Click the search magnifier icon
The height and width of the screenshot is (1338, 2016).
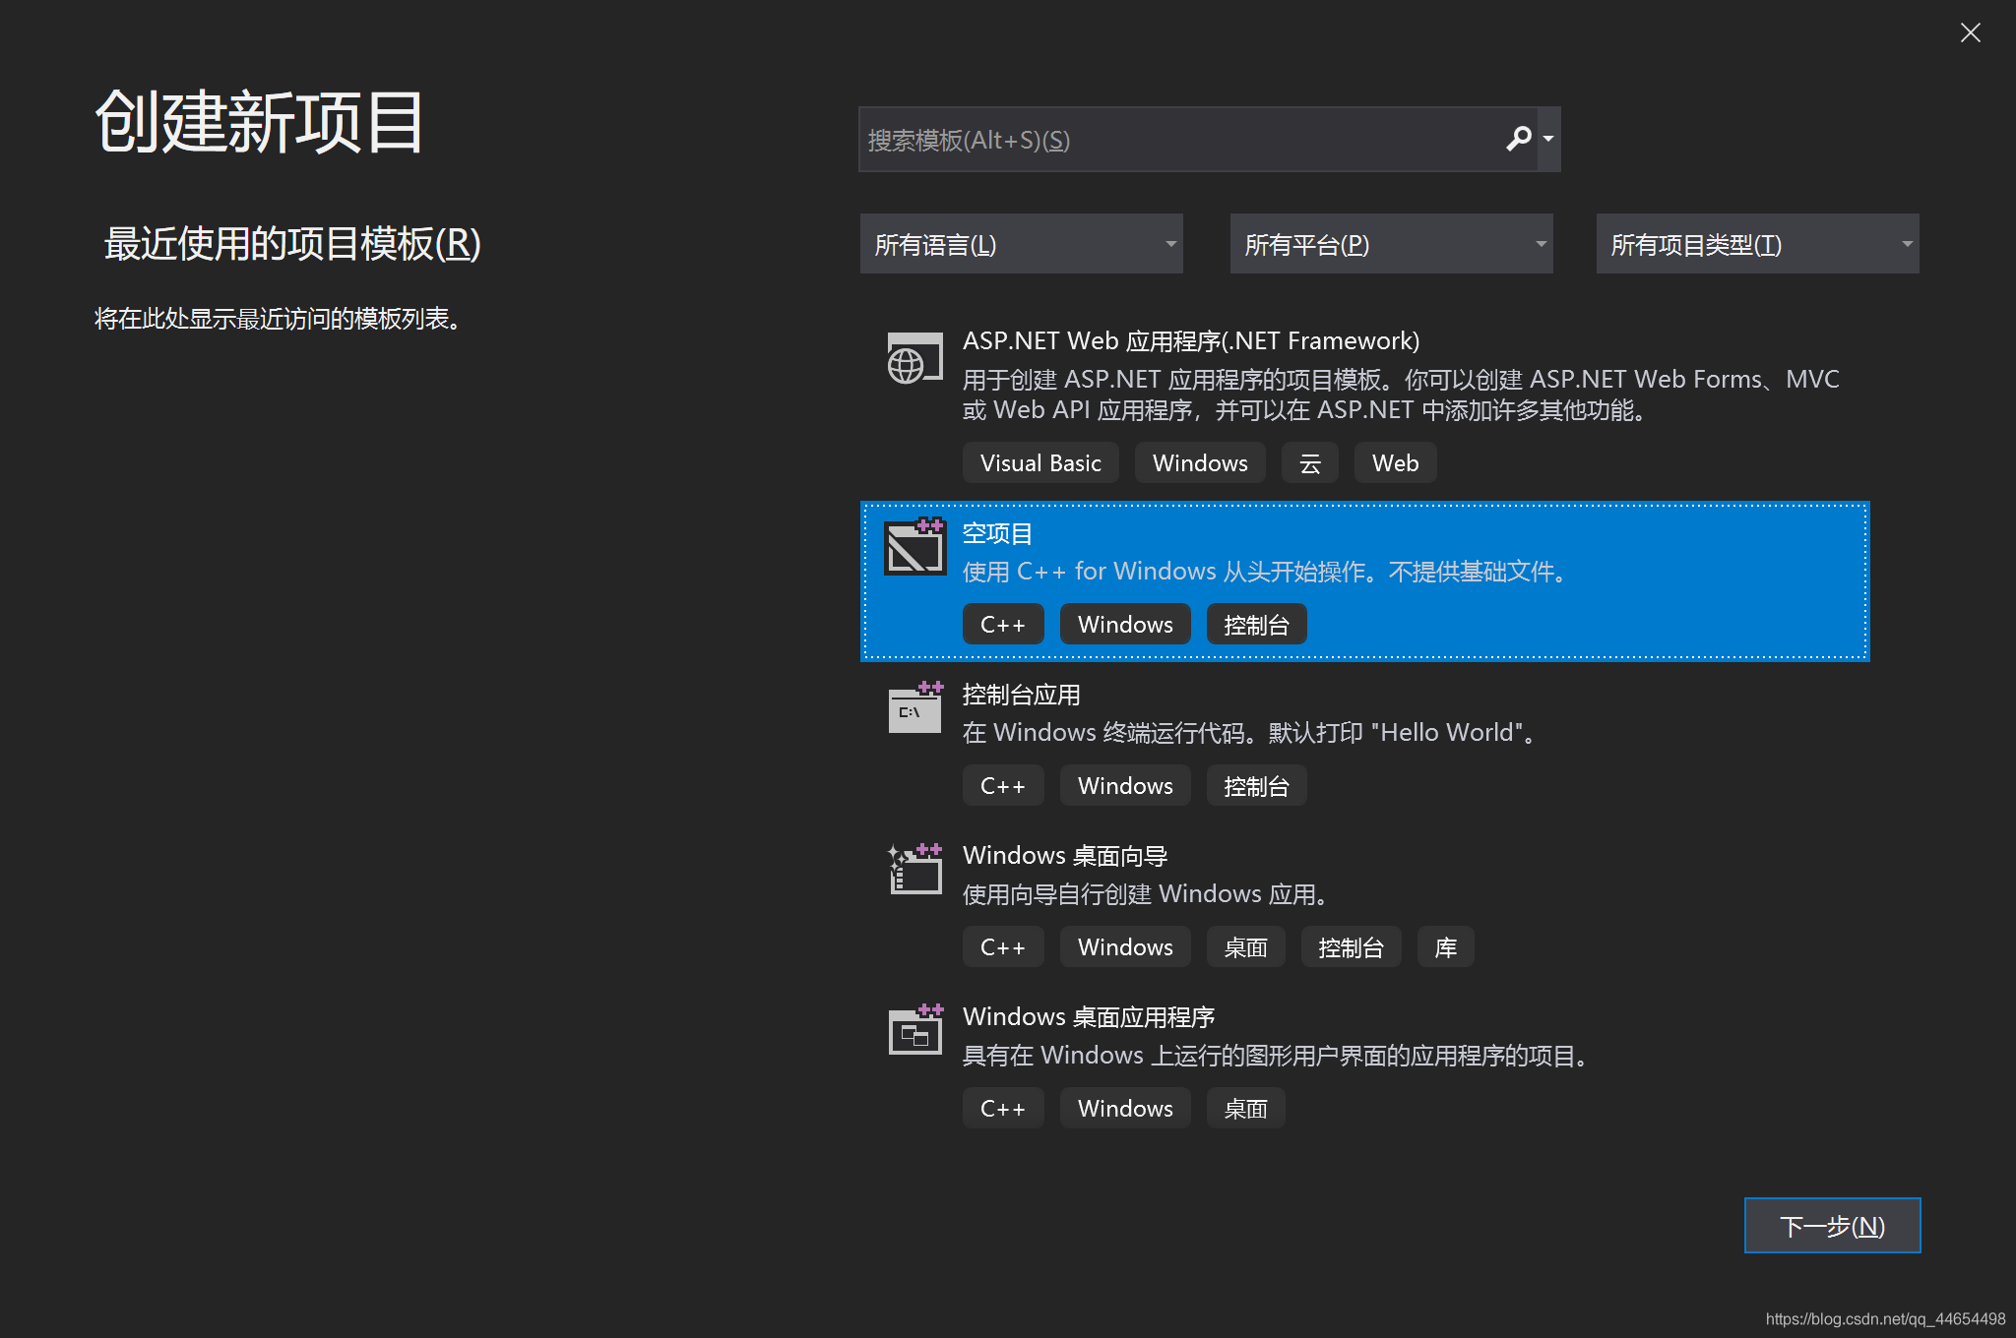[x=1518, y=139]
